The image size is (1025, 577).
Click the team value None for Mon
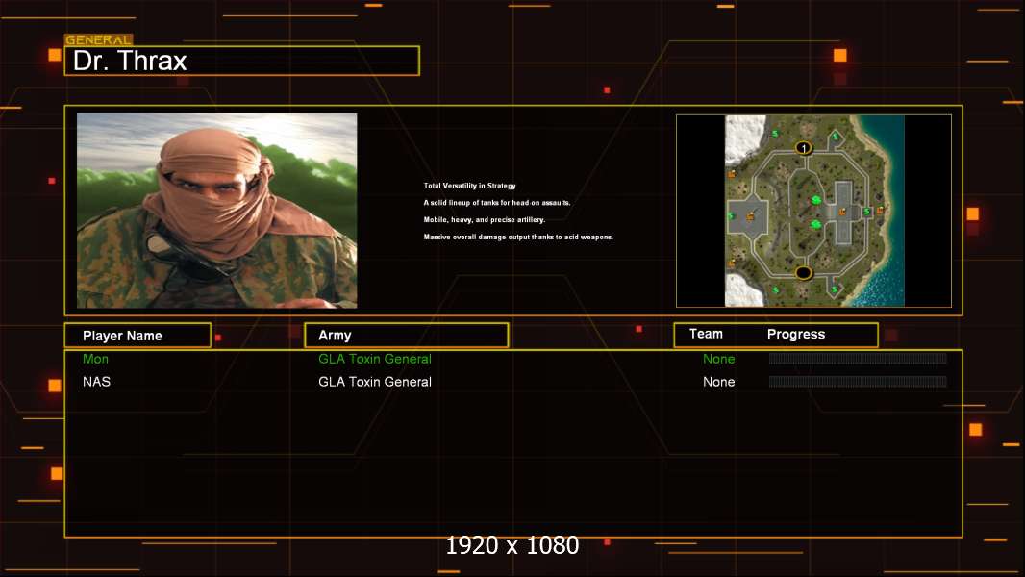tap(718, 359)
